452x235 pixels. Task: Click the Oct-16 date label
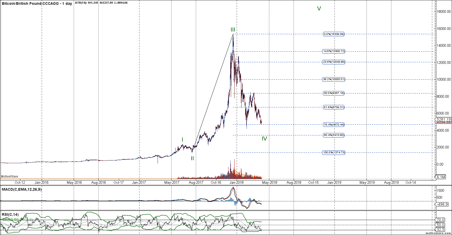tap(216, 183)
